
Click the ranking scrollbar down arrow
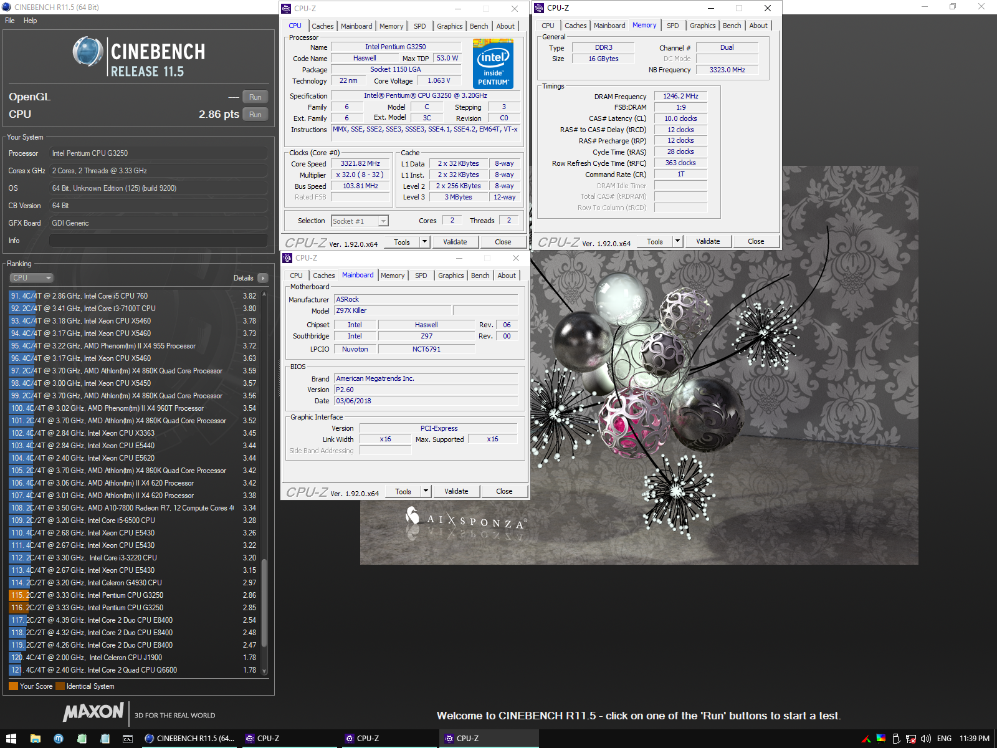(264, 671)
